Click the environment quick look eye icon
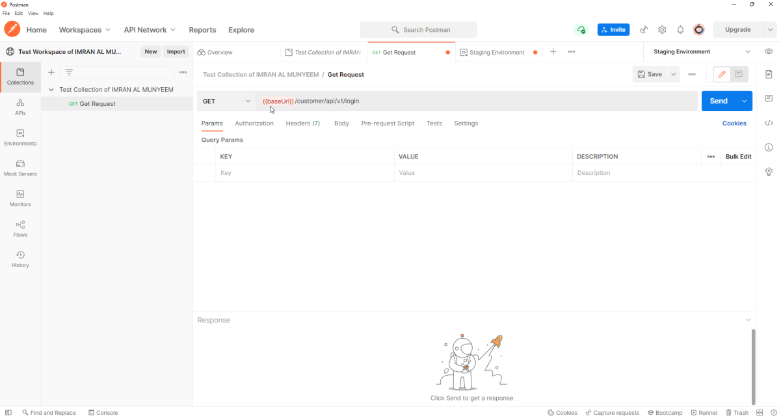781x418 pixels. coord(769,51)
